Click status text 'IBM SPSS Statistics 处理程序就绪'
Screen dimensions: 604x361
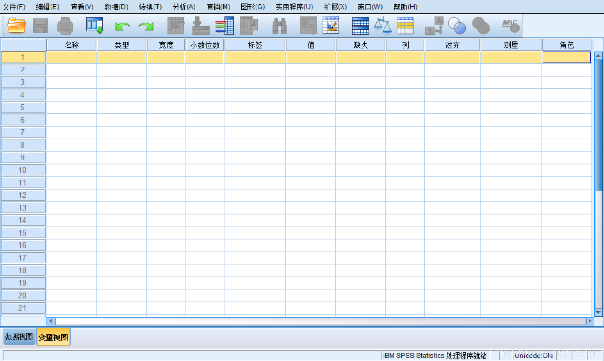pyautogui.click(x=435, y=356)
